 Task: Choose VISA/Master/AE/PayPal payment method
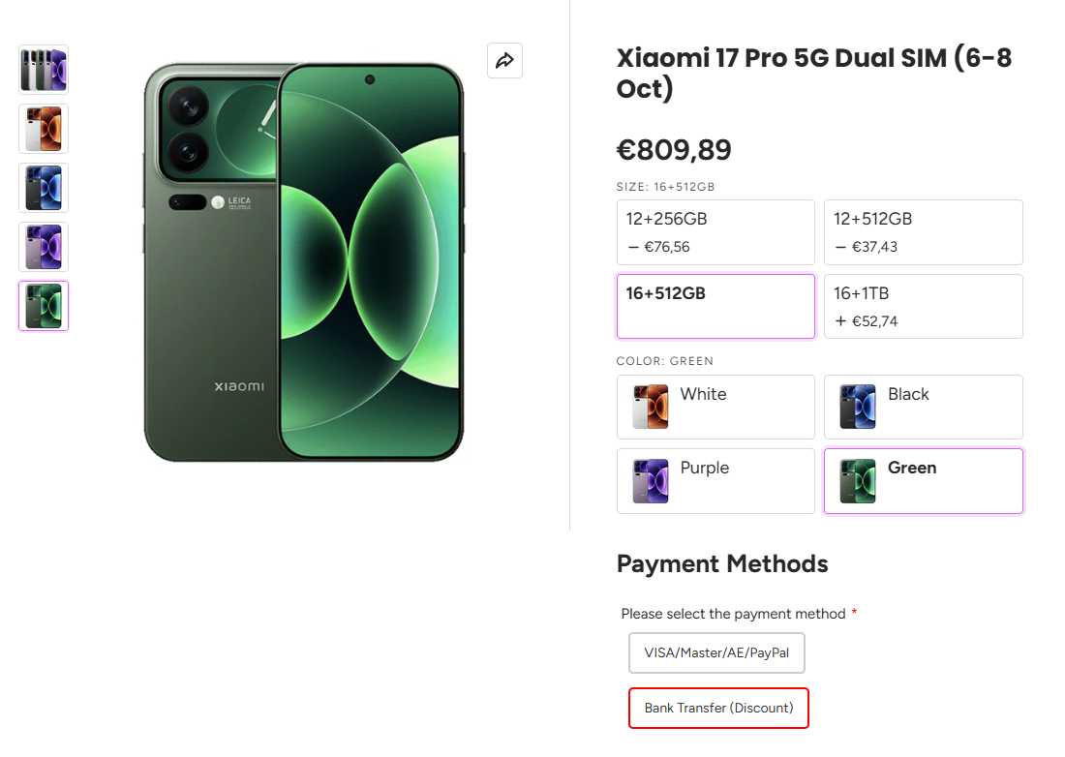pyautogui.click(x=716, y=653)
